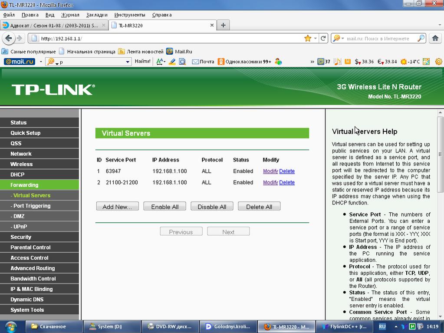The height and width of the screenshot is (333, 444).
Task: Open the address bar history dropdown arrow
Action: click(316, 38)
